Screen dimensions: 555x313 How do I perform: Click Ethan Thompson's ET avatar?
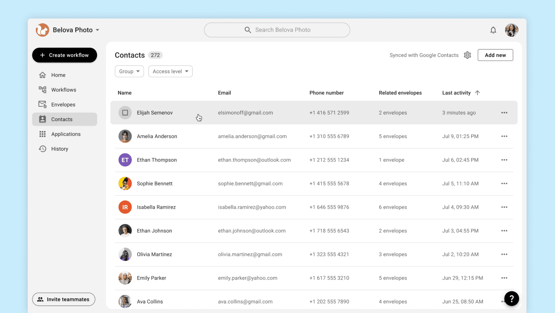pos(125,160)
